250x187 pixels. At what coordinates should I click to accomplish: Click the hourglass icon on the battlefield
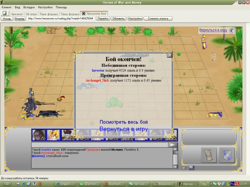click(214, 57)
